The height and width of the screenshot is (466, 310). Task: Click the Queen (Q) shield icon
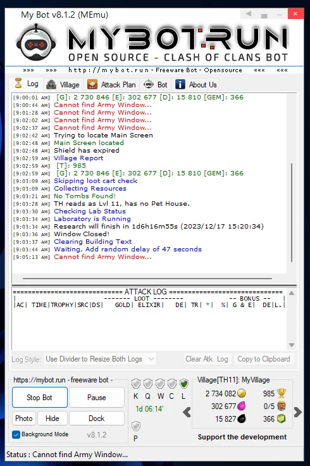tap(148, 384)
